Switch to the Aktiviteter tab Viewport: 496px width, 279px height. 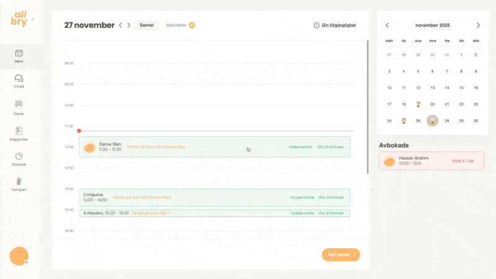coord(177,25)
